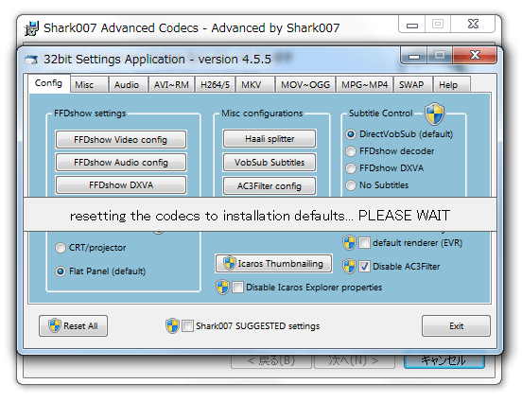Click the shield icon beside Shark007 SUGGESTED settings
Image resolution: width=522 pixels, height=402 pixels.
coord(172,325)
